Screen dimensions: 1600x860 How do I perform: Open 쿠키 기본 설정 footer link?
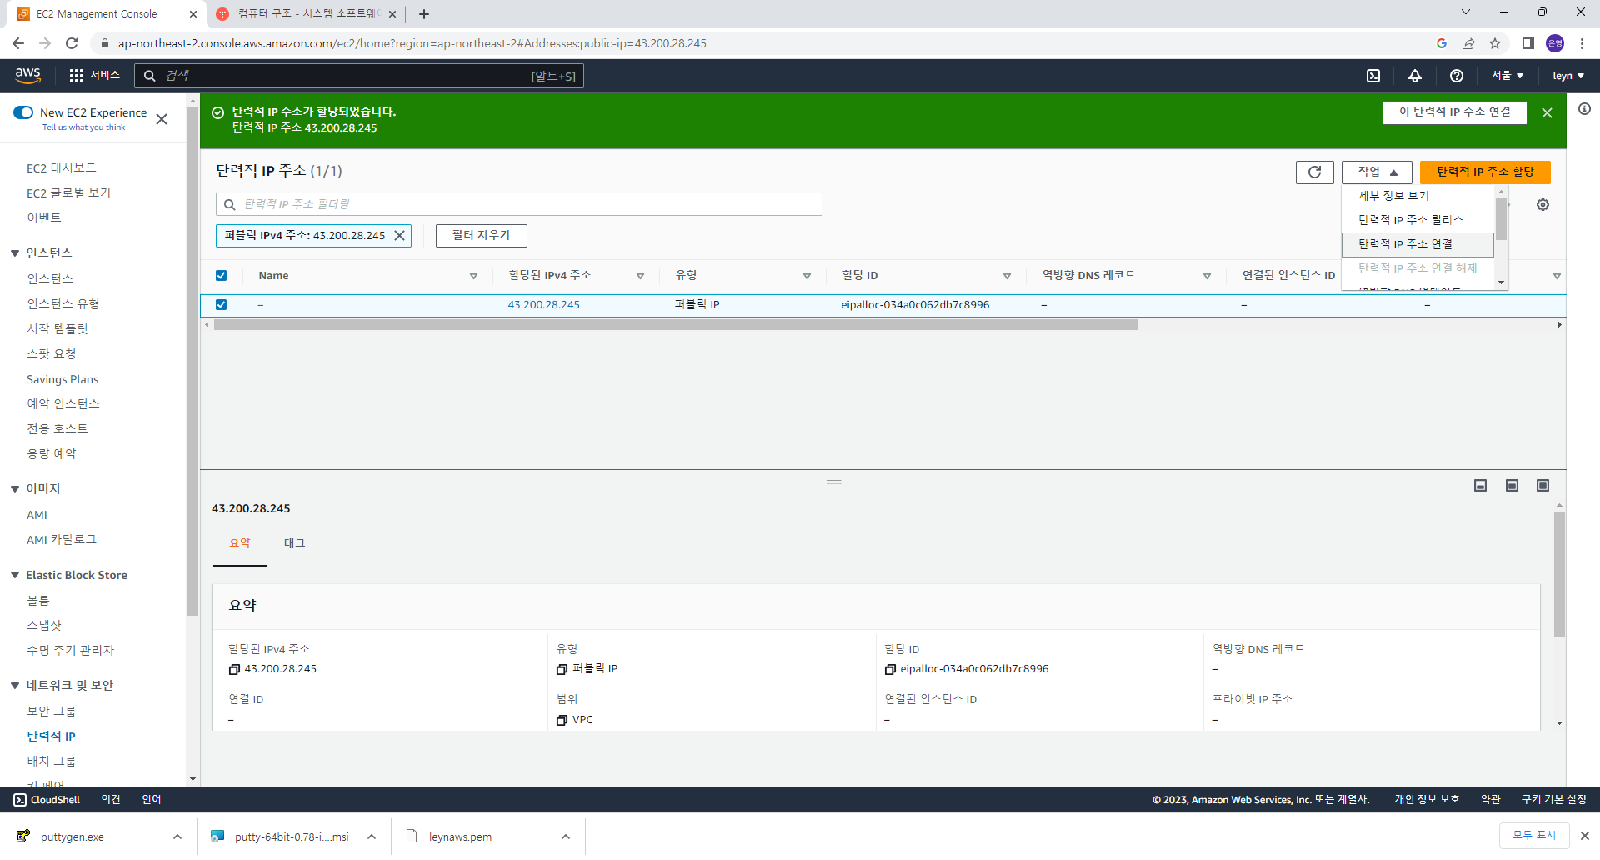[x=1553, y=800]
